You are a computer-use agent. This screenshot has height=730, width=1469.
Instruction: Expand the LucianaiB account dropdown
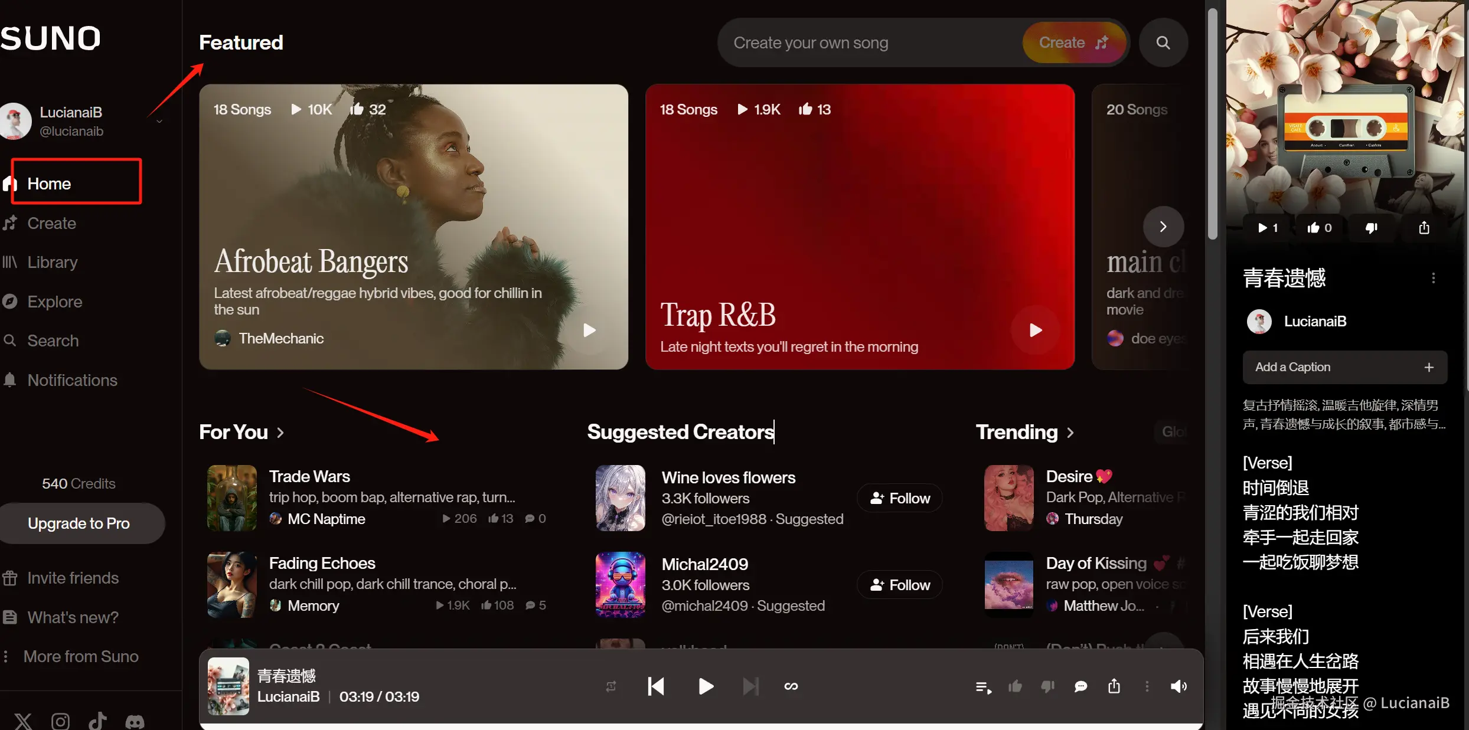click(x=159, y=122)
